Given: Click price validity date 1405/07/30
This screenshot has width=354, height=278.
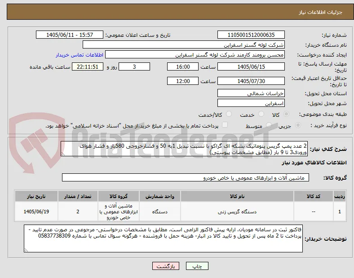Looking at the screenshot, I should [251, 81].
